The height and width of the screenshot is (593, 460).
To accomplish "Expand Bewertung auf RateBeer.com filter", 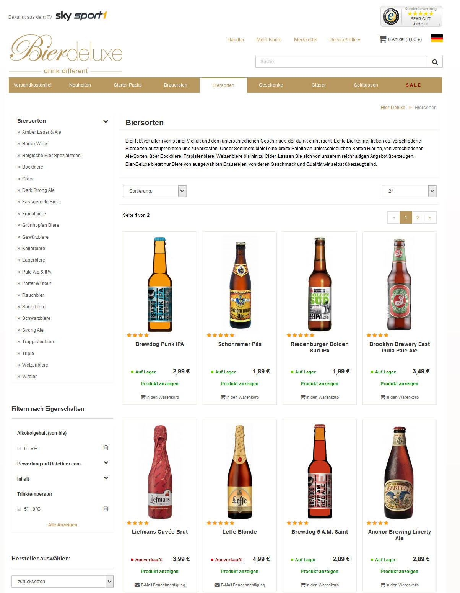I will point(106,463).
